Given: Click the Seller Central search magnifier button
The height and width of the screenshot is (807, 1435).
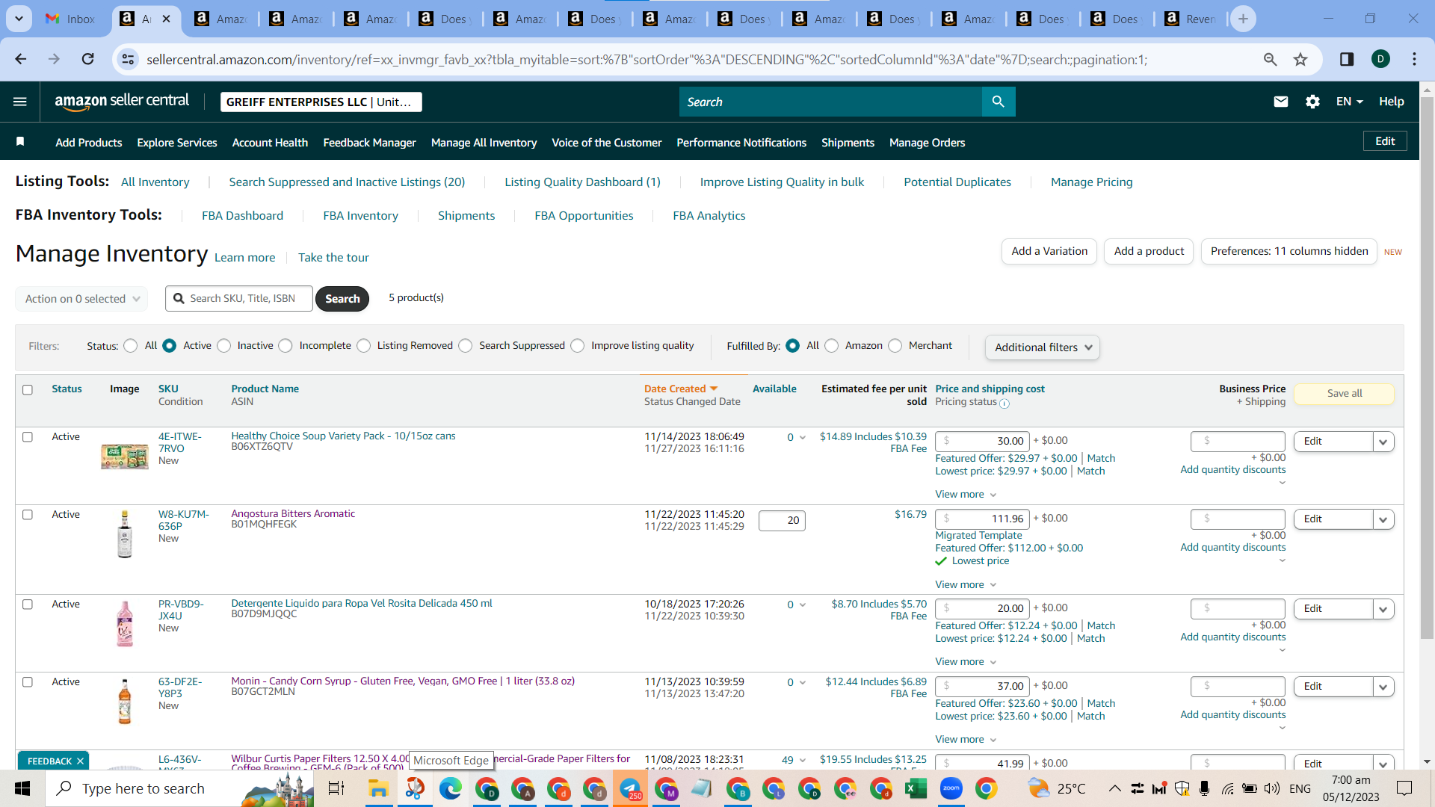Looking at the screenshot, I should pos(998,102).
